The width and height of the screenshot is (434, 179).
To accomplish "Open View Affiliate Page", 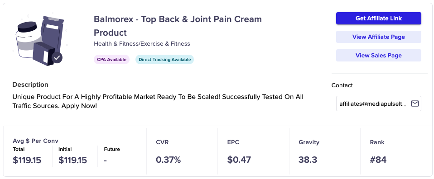I will click(x=378, y=37).
